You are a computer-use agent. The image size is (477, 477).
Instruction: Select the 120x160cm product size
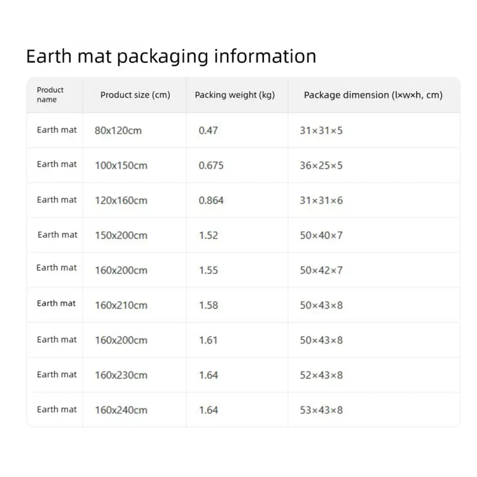coord(121,200)
